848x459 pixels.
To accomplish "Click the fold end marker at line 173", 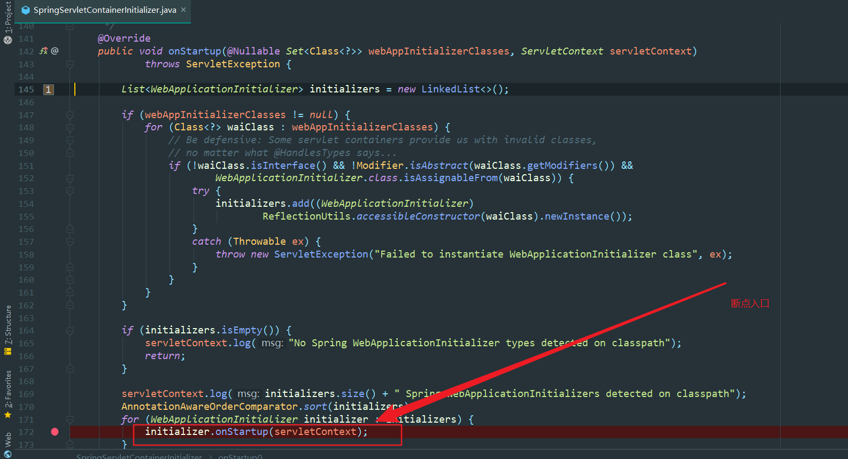I will [70, 445].
